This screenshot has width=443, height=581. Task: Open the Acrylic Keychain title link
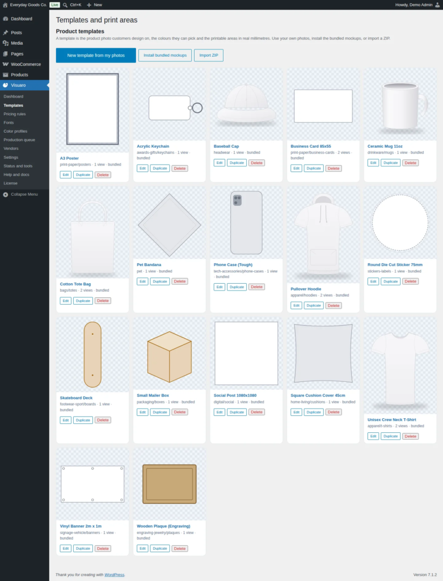[153, 146]
